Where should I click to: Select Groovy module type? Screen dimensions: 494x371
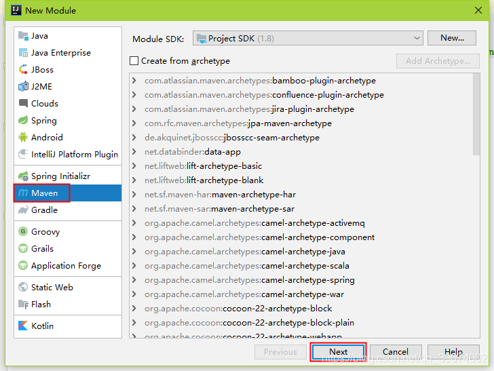68,231
